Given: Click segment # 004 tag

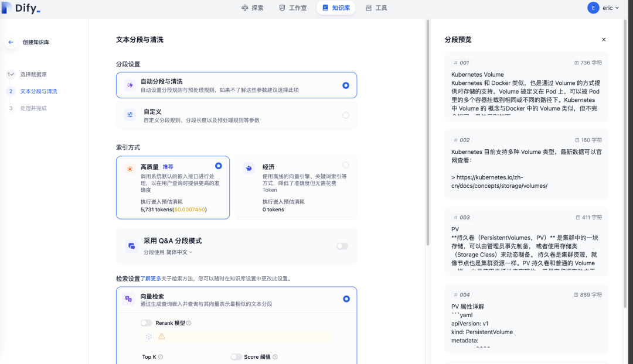Looking at the screenshot, I should [462, 295].
